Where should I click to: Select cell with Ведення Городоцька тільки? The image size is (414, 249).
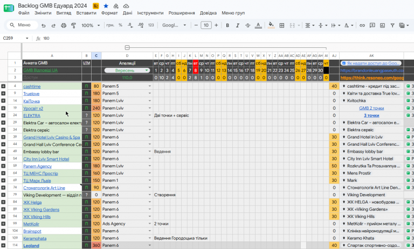click(x=181, y=238)
